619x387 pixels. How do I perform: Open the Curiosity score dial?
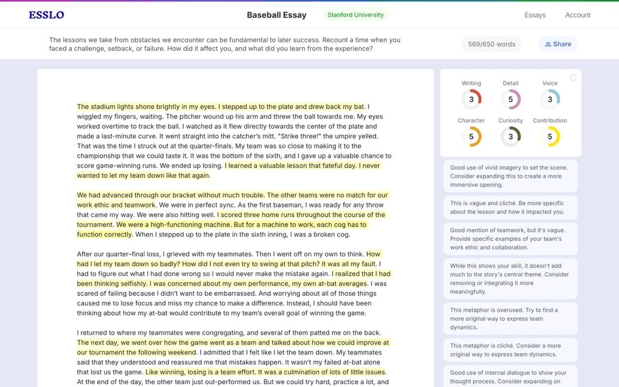[510, 136]
